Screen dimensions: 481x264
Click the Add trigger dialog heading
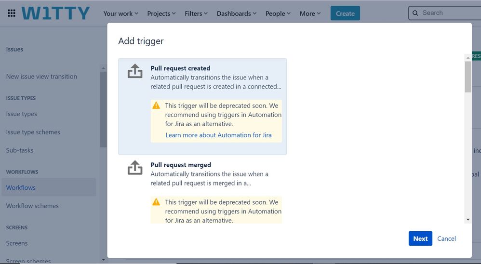tap(141, 41)
